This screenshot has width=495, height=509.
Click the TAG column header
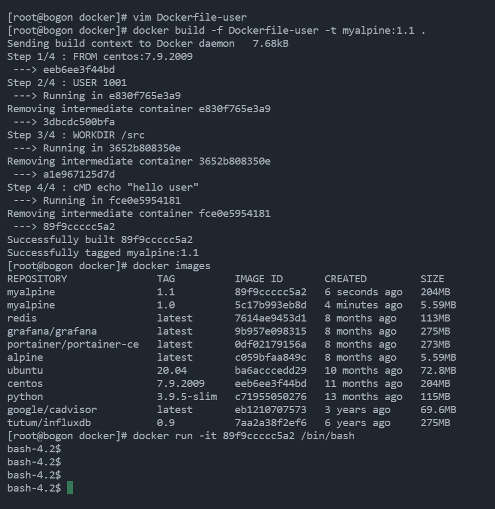pos(166,279)
